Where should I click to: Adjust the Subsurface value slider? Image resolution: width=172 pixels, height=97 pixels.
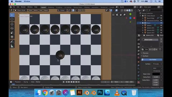tap(156, 77)
